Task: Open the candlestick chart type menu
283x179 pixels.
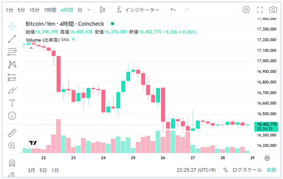Action: (x=103, y=10)
